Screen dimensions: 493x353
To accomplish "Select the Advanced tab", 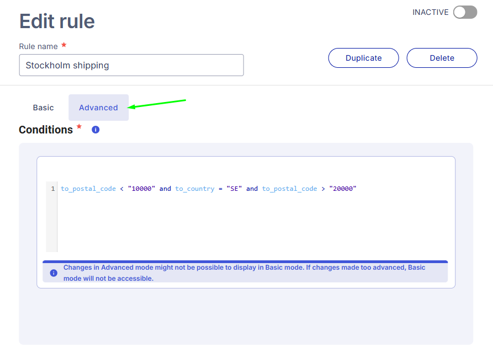I will tap(98, 108).
